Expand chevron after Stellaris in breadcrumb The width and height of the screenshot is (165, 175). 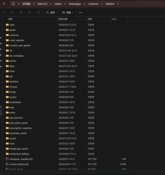coord(118,4)
